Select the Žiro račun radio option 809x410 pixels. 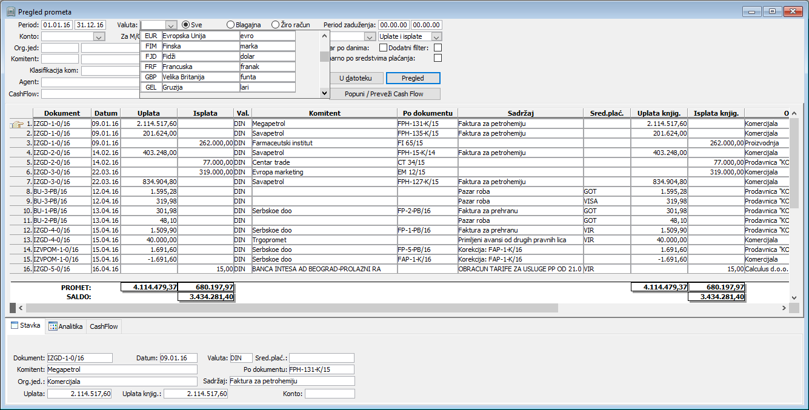point(276,25)
